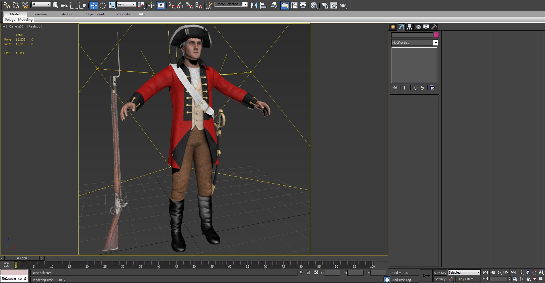Open Rendered Frame Window
Viewport: 545px width, 283px height.
334,5
